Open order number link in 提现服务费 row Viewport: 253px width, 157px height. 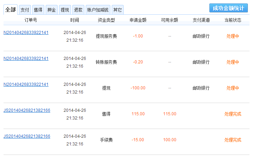[x=26, y=33]
